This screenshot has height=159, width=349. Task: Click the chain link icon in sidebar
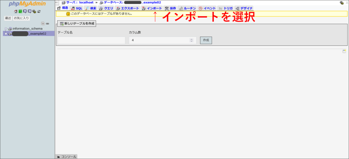(47, 23)
